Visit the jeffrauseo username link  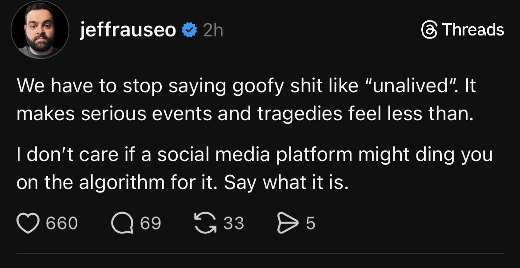tap(128, 30)
